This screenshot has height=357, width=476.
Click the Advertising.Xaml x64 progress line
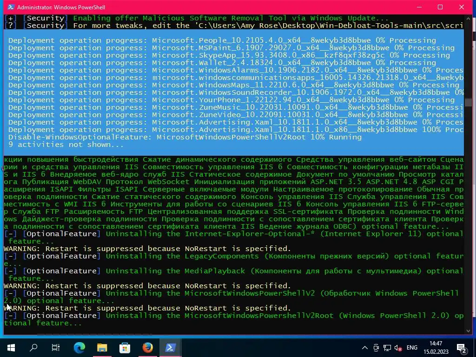(236, 122)
